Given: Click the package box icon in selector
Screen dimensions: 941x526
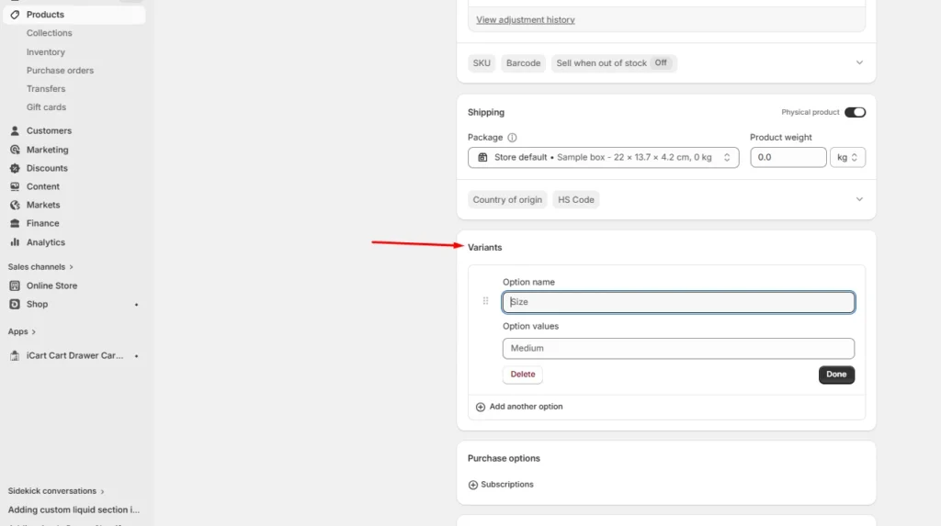Looking at the screenshot, I should point(482,157).
